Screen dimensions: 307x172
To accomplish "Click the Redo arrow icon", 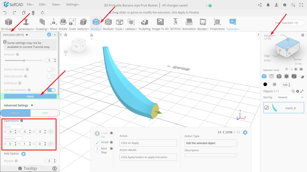I will 14,13.
